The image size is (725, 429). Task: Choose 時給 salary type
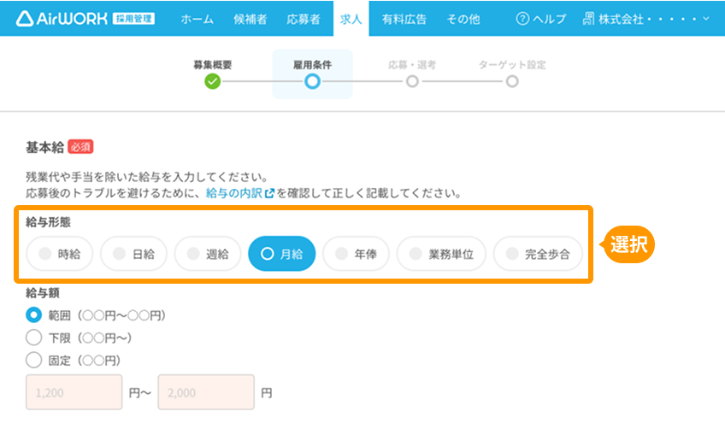pos(60,253)
